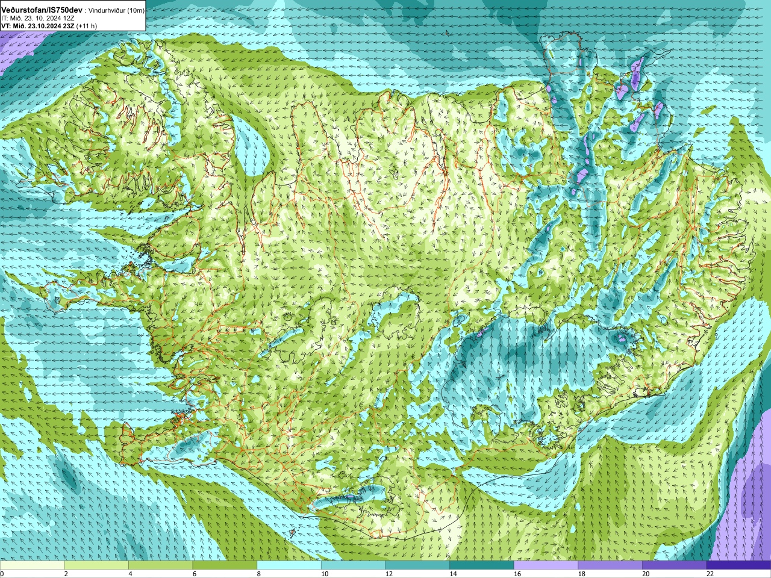Click the legend scale value '10'

point(325,574)
